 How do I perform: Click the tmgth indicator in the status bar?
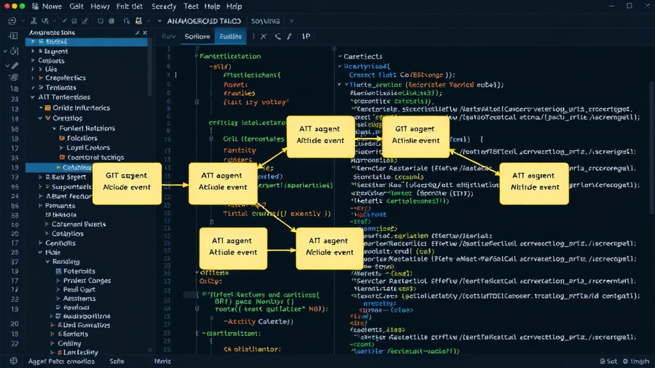(x=636, y=362)
